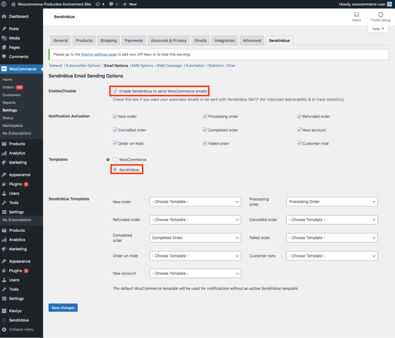
Task: Open the Cancelled order template dropdown
Action: click(x=332, y=220)
